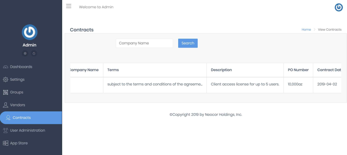347x155 pixels.
Task: Click the Vendors person icon
Action: point(5,105)
